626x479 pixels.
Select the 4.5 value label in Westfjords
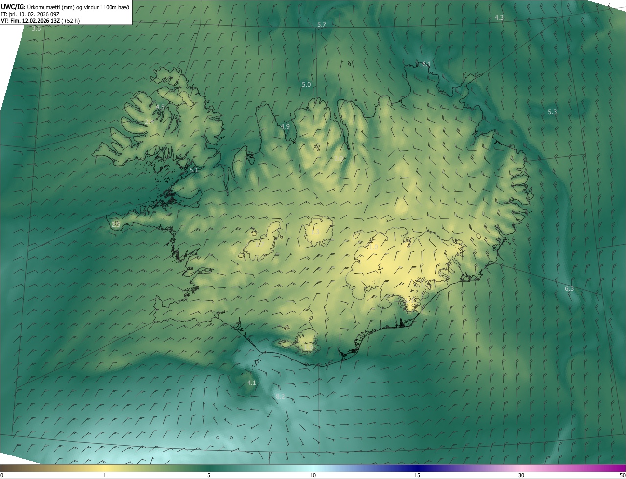pos(160,107)
